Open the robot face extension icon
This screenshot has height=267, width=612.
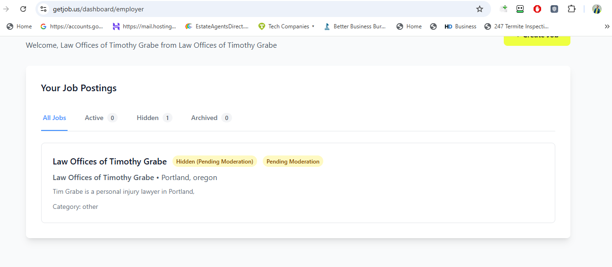click(x=520, y=9)
